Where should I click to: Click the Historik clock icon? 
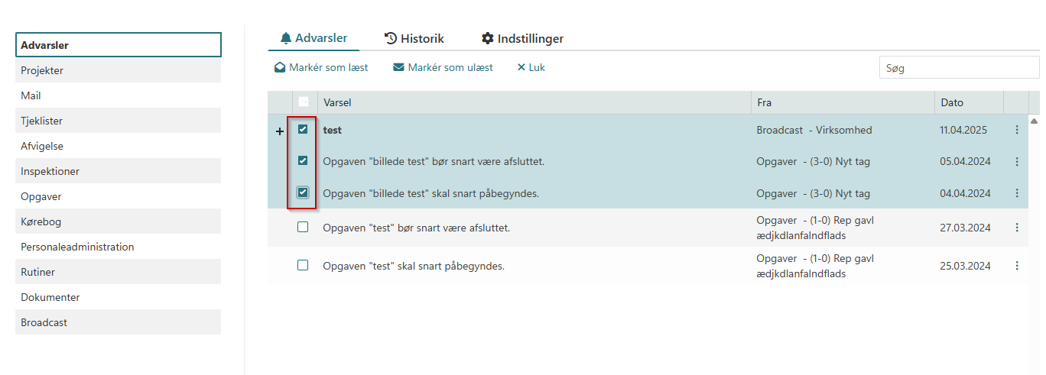(x=390, y=38)
